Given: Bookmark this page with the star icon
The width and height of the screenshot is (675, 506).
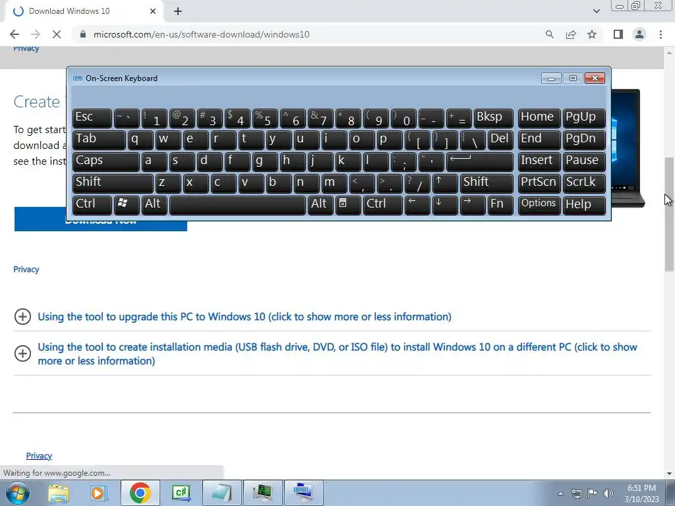Looking at the screenshot, I should [592, 34].
